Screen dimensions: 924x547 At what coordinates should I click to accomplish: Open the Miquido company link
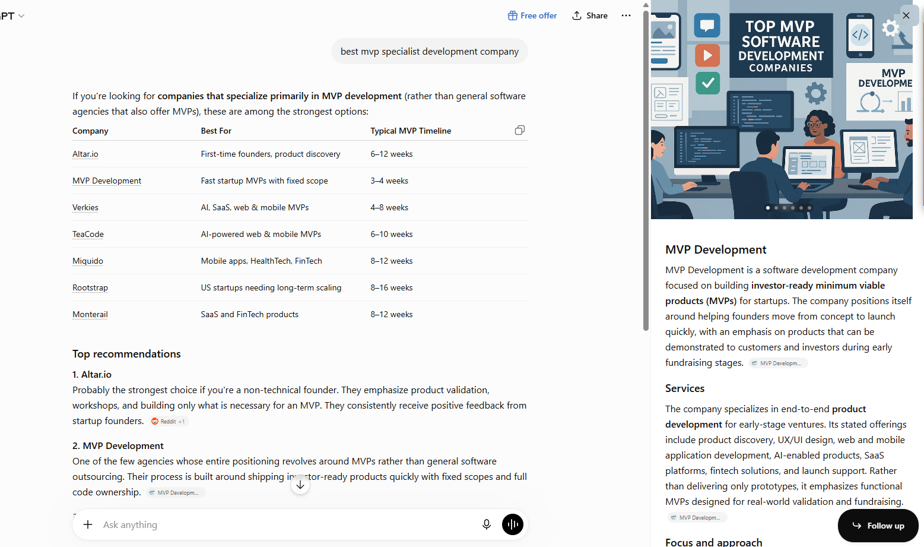tap(88, 261)
